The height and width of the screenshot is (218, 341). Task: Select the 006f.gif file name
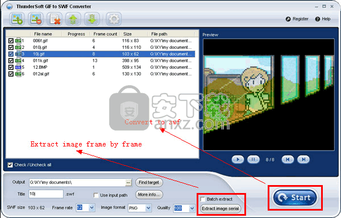40,41
